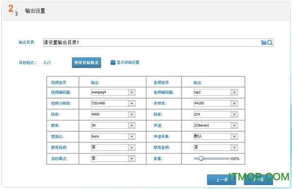Click the 音量 volume slider handle

coord(201,158)
